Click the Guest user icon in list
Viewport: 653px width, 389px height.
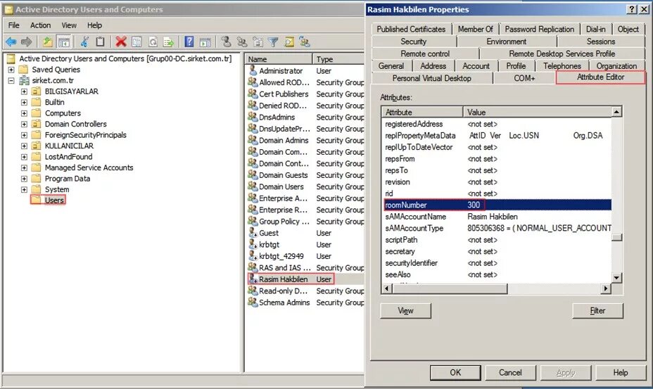253,232
